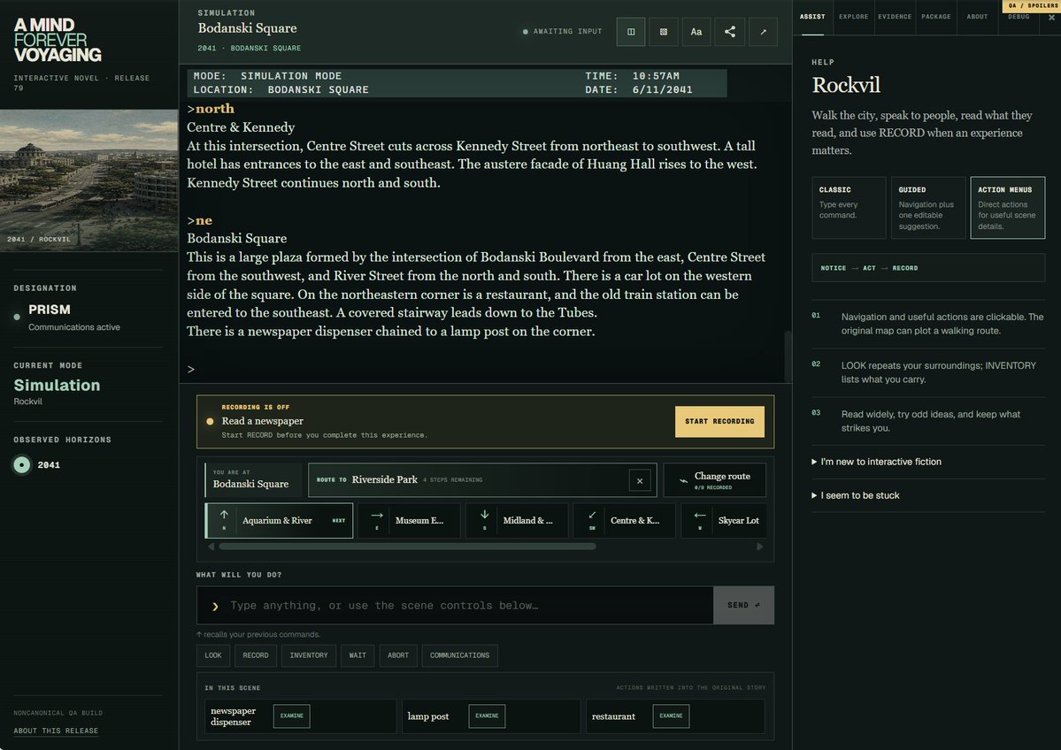Click the navigation scrollbar right arrow
This screenshot has height=750, width=1061.
[x=759, y=547]
